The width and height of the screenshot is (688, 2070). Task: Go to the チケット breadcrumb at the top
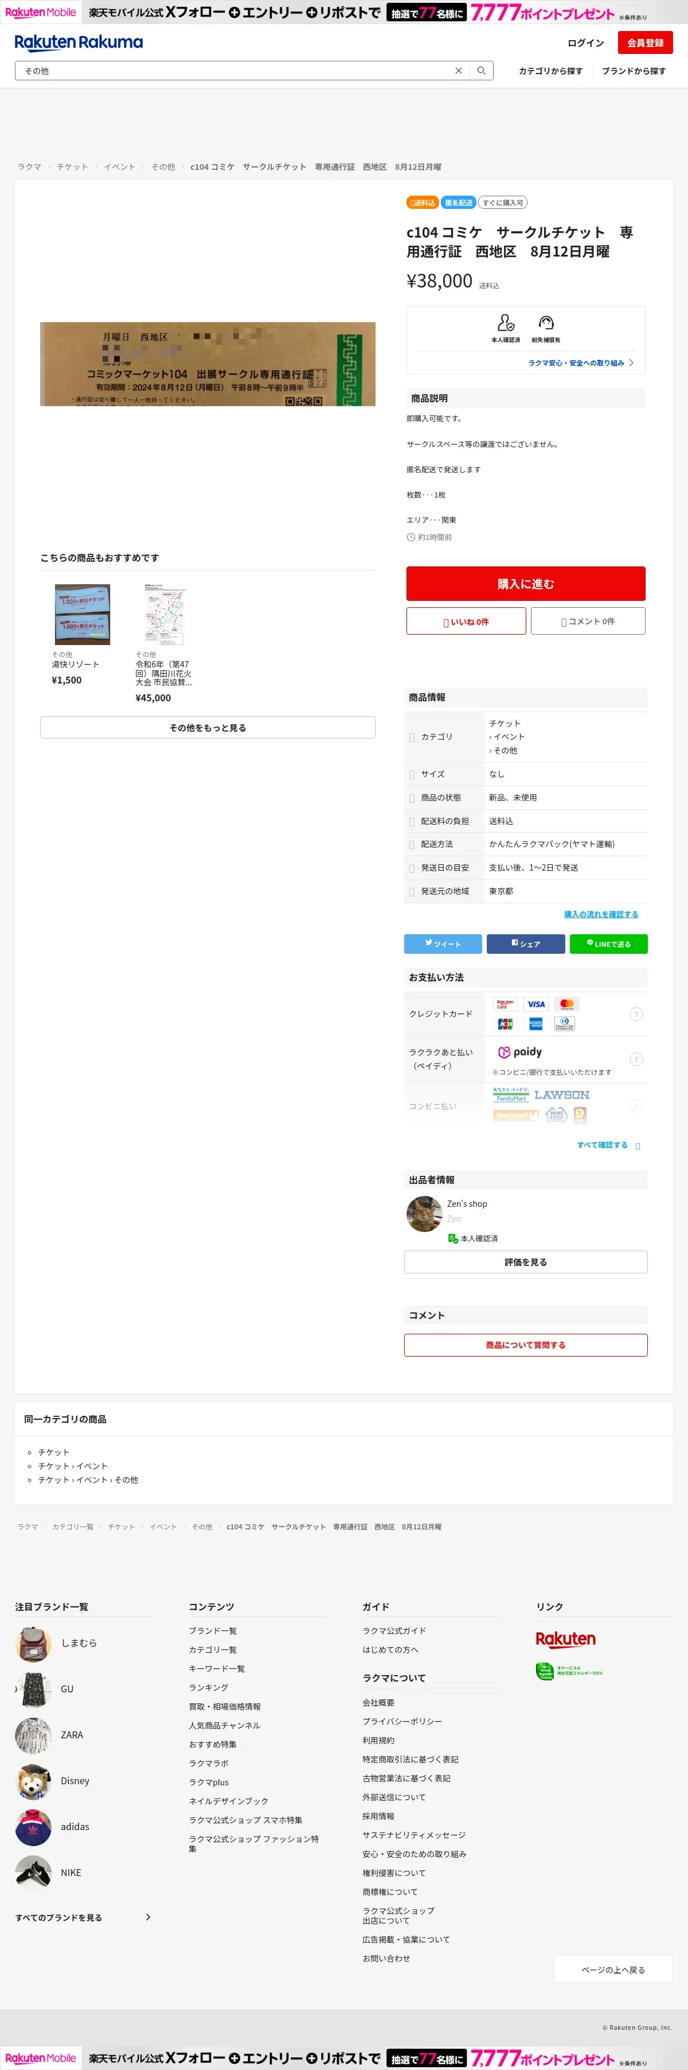click(72, 167)
